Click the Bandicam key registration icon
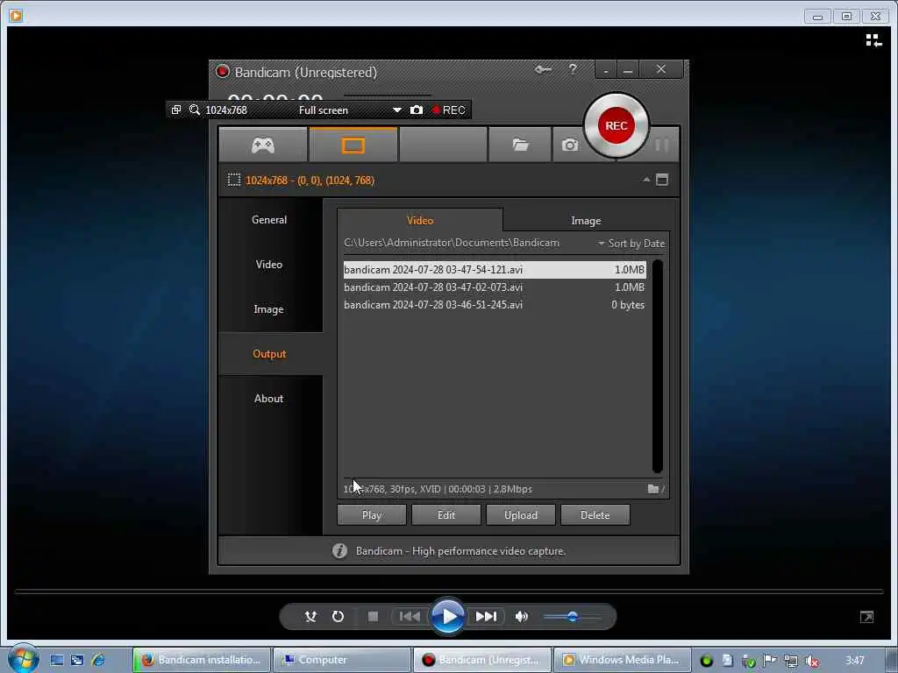 tap(543, 70)
